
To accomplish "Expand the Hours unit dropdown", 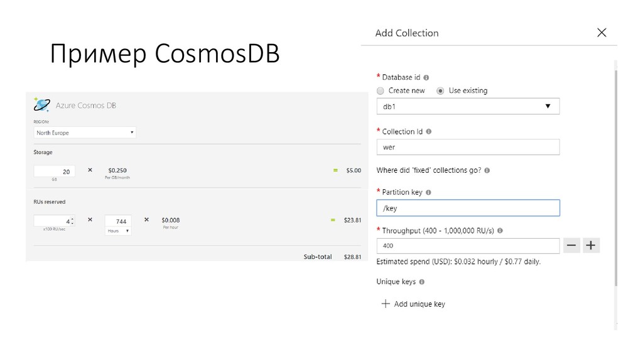I will (x=118, y=231).
